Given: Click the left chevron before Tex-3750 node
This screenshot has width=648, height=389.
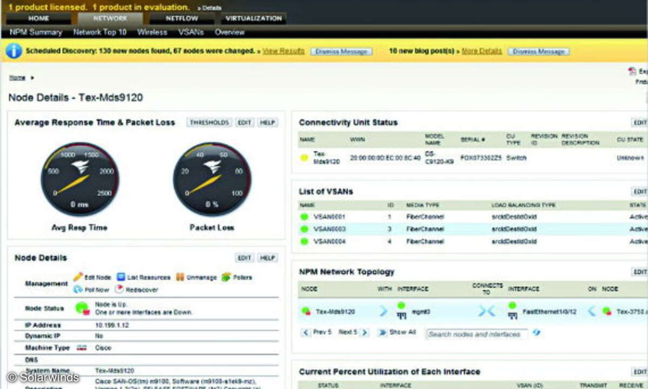Looking at the screenshot, I should tap(592, 311).
